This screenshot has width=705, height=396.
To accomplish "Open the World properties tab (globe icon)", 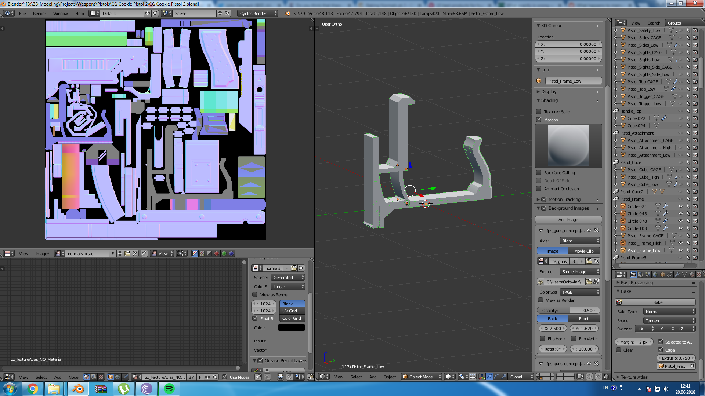I will click(655, 275).
